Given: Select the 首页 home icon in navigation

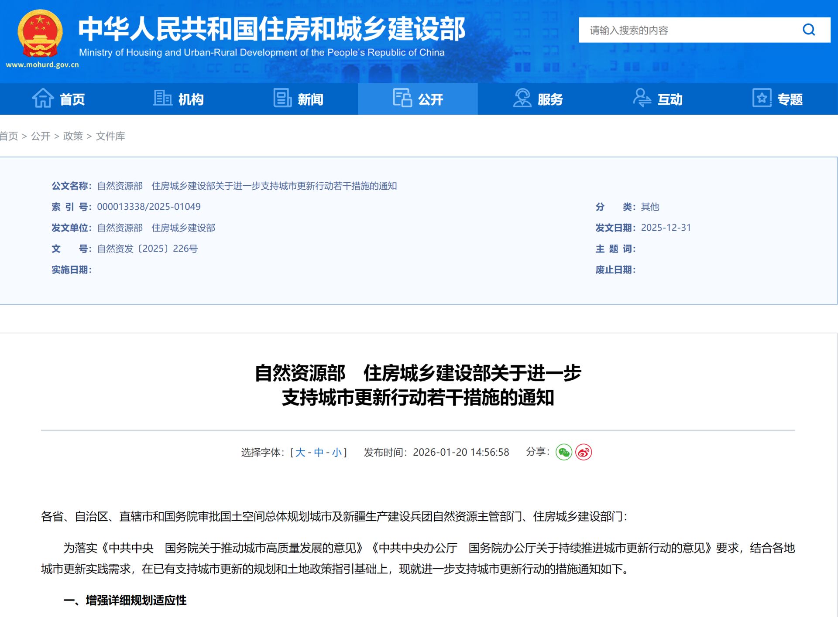Looking at the screenshot, I should pos(43,99).
